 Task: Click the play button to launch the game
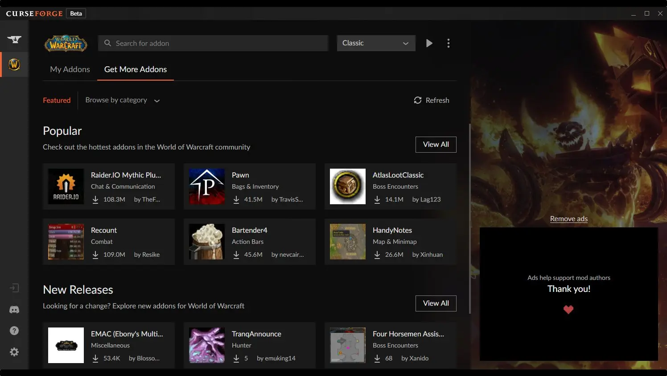click(429, 43)
